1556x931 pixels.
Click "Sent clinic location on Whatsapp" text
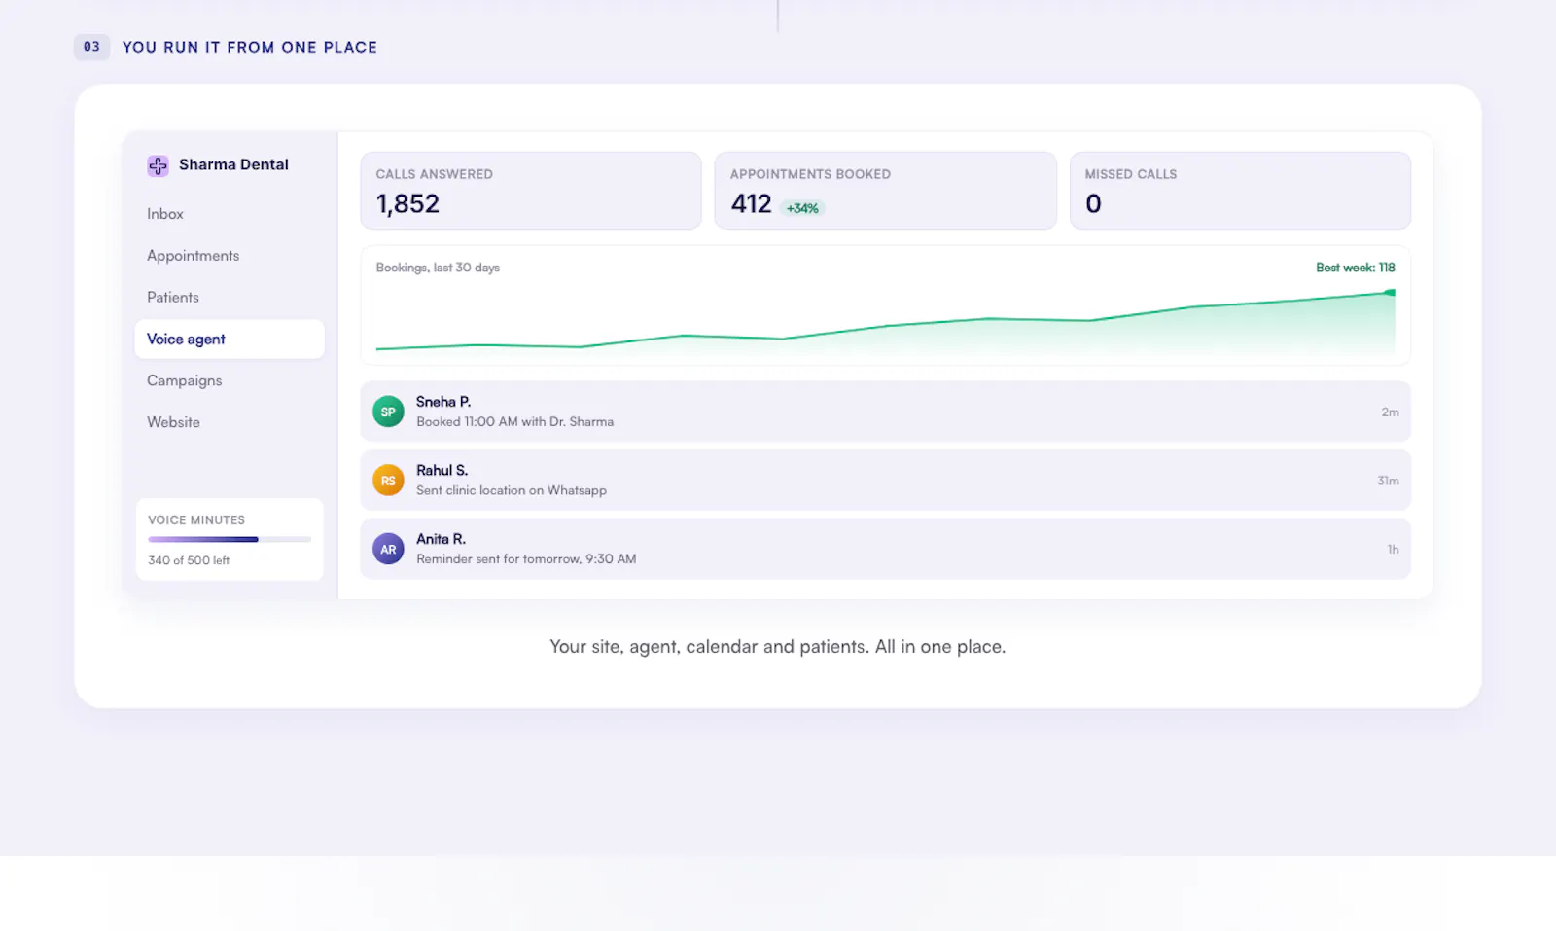click(x=512, y=490)
